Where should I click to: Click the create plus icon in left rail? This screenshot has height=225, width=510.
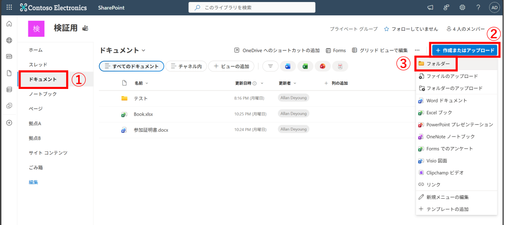coord(9,123)
